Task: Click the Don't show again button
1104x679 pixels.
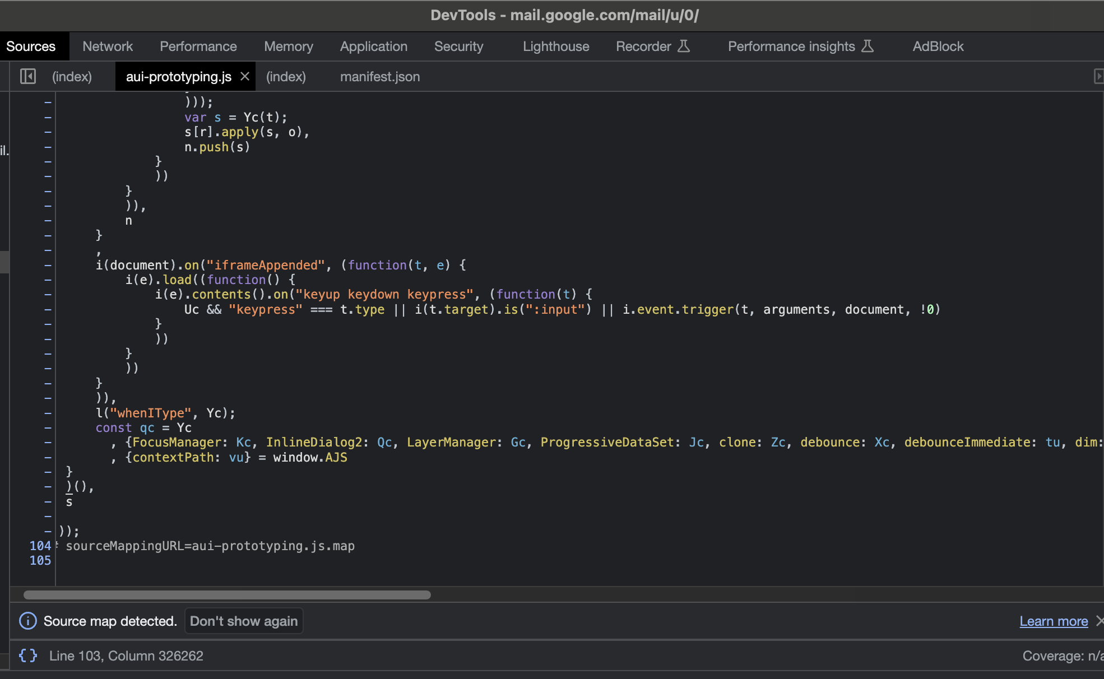Action: coord(244,621)
